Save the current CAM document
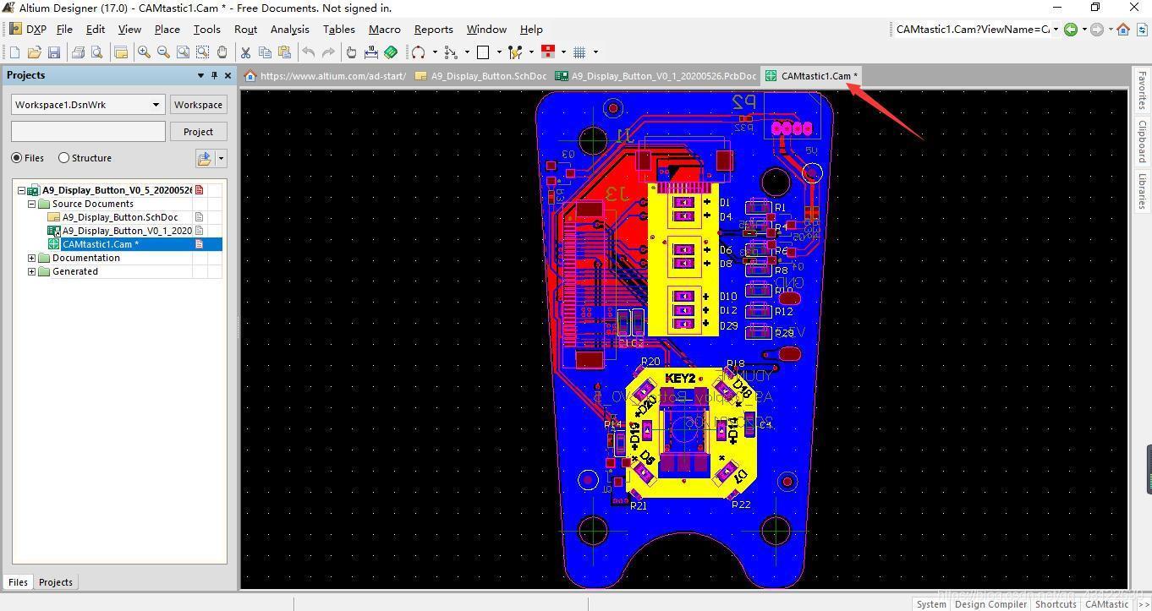The image size is (1152, 611). coord(53,52)
